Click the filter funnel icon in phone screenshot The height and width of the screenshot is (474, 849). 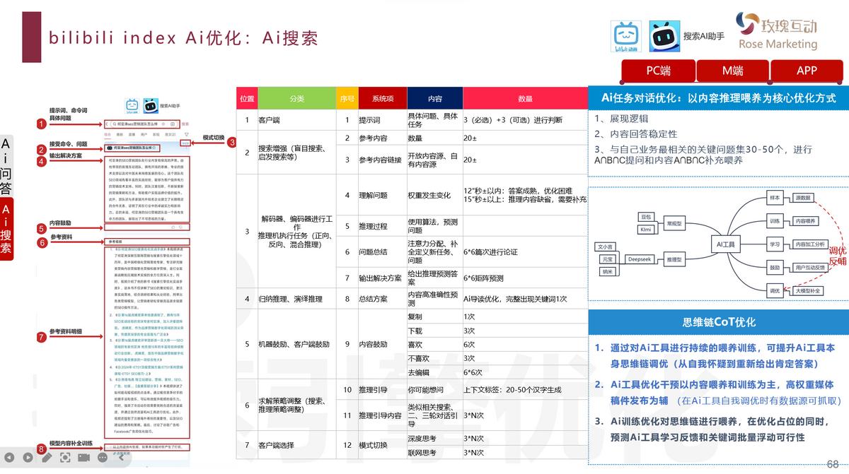pyautogui.click(x=187, y=134)
